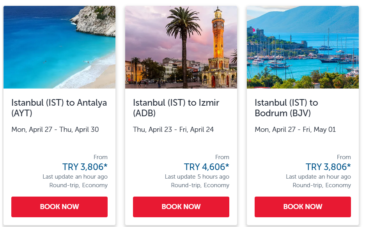Book the Istanbul to Antalya flight
Image resolution: width=365 pixels, height=227 pixels.
pyautogui.click(x=59, y=207)
